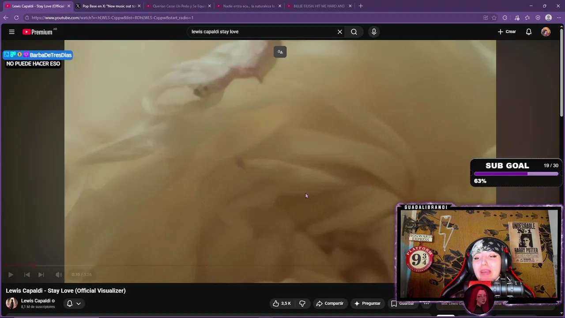Skip to next video in player

pos(41,275)
